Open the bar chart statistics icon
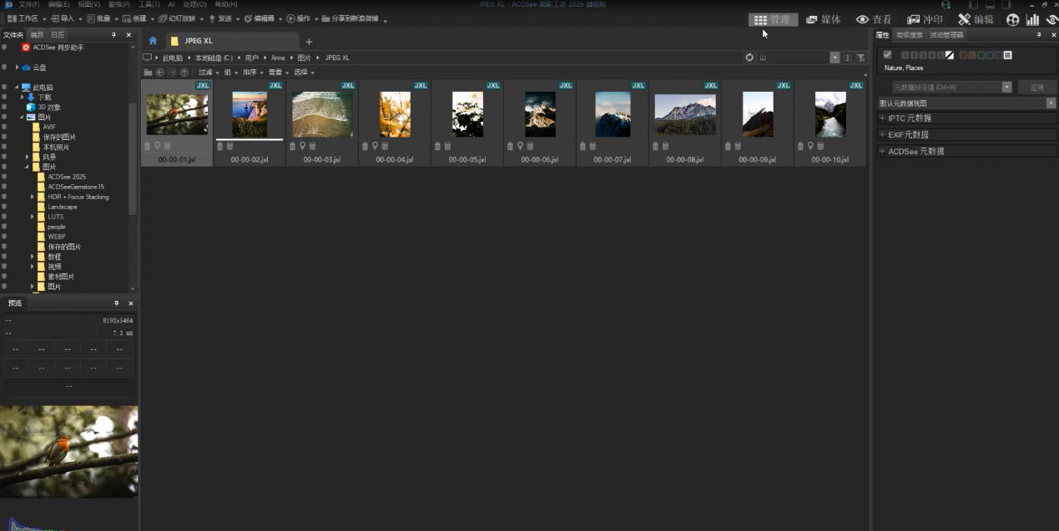The height and width of the screenshot is (531, 1059). [x=1032, y=19]
